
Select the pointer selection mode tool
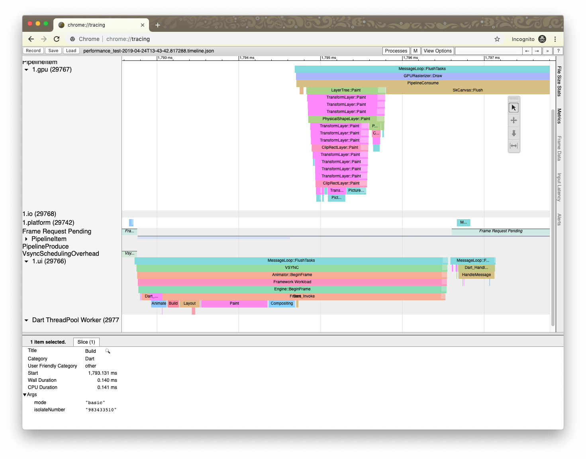coord(513,108)
